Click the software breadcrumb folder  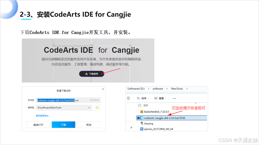[158, 89]
